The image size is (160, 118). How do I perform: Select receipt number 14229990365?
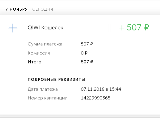(x=95, y=98)
